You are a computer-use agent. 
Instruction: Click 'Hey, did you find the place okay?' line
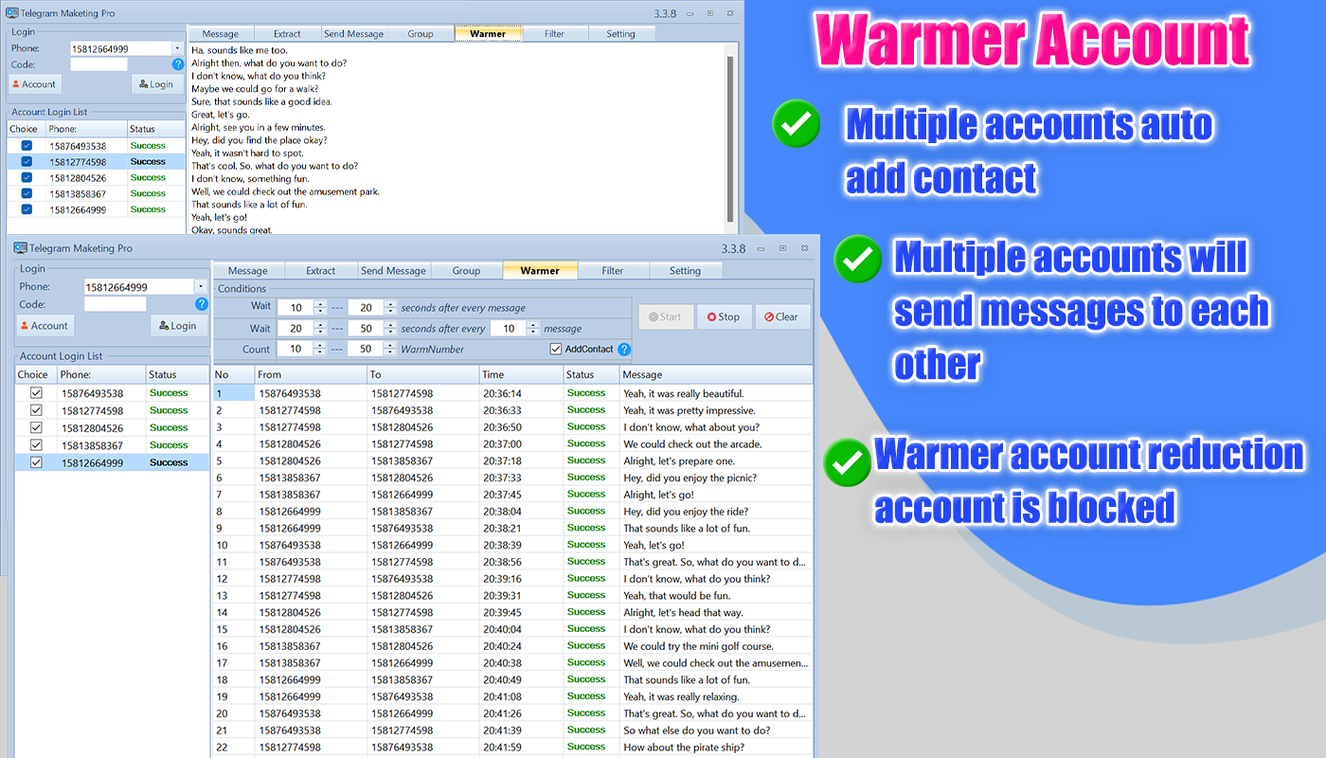(260, 140)
